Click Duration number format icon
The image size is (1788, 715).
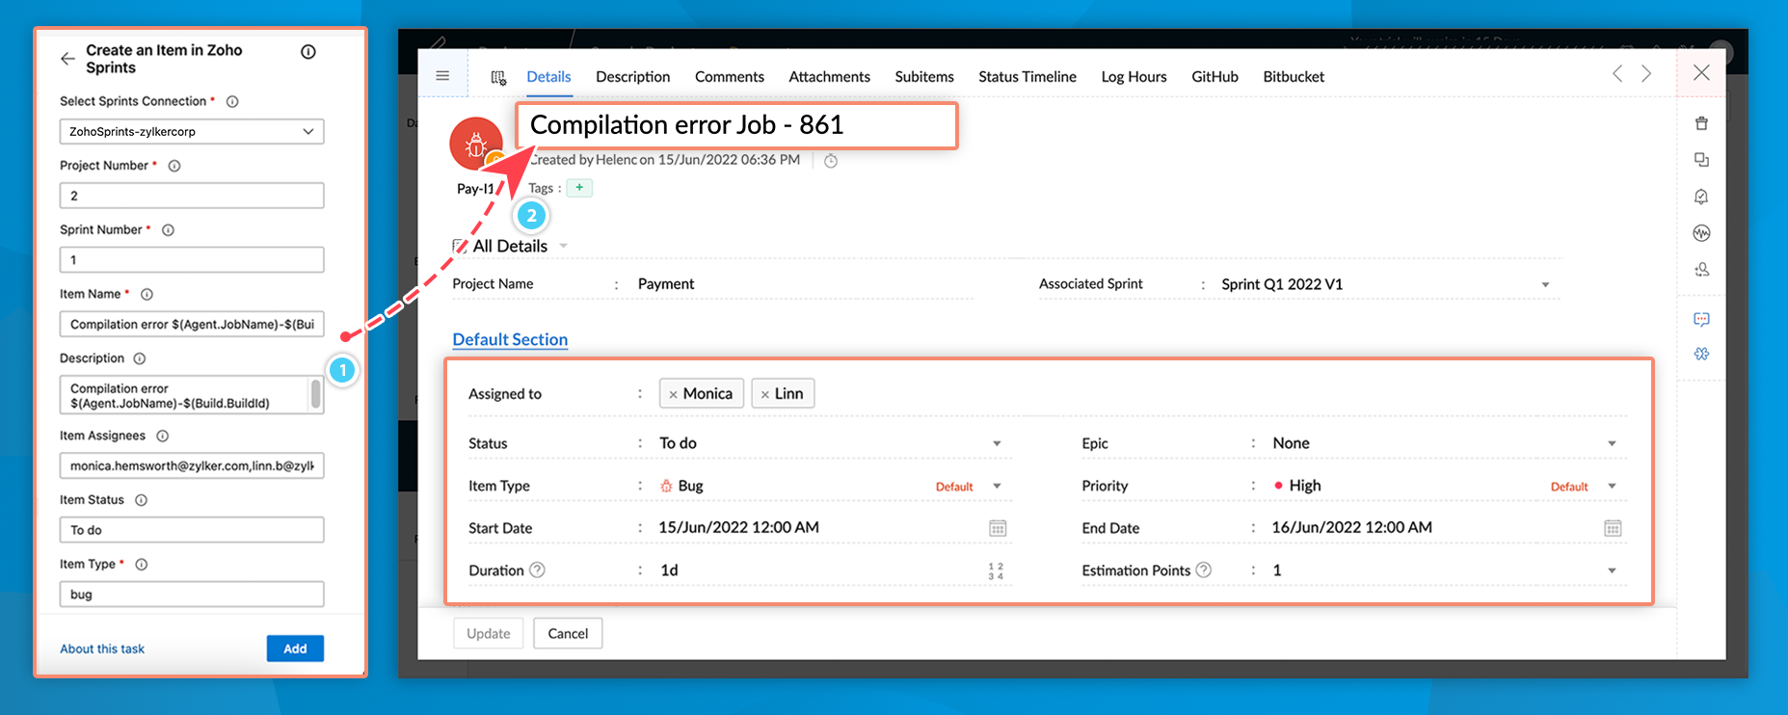pyautogui.click(x=996, y=570)
